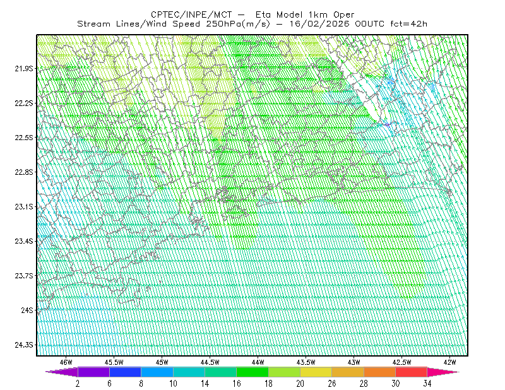Click the date text '16/02/2026 00UTC fct=42h'
This screenshot has height=390, width=505.
click(x=358, y=24)
